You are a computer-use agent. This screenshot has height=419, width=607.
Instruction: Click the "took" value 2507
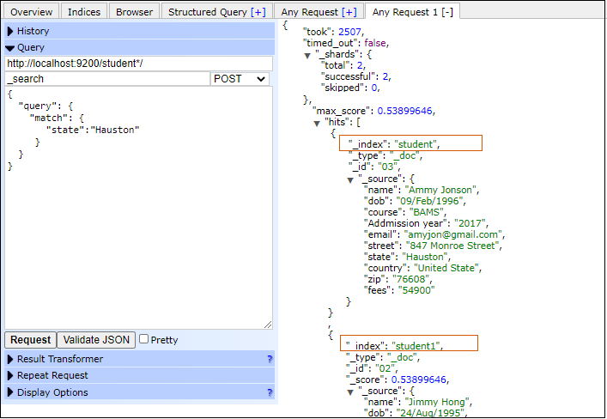click(x=349, y=32)
